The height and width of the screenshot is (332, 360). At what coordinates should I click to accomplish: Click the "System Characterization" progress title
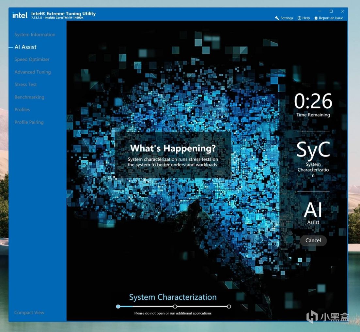click(173, 297)
